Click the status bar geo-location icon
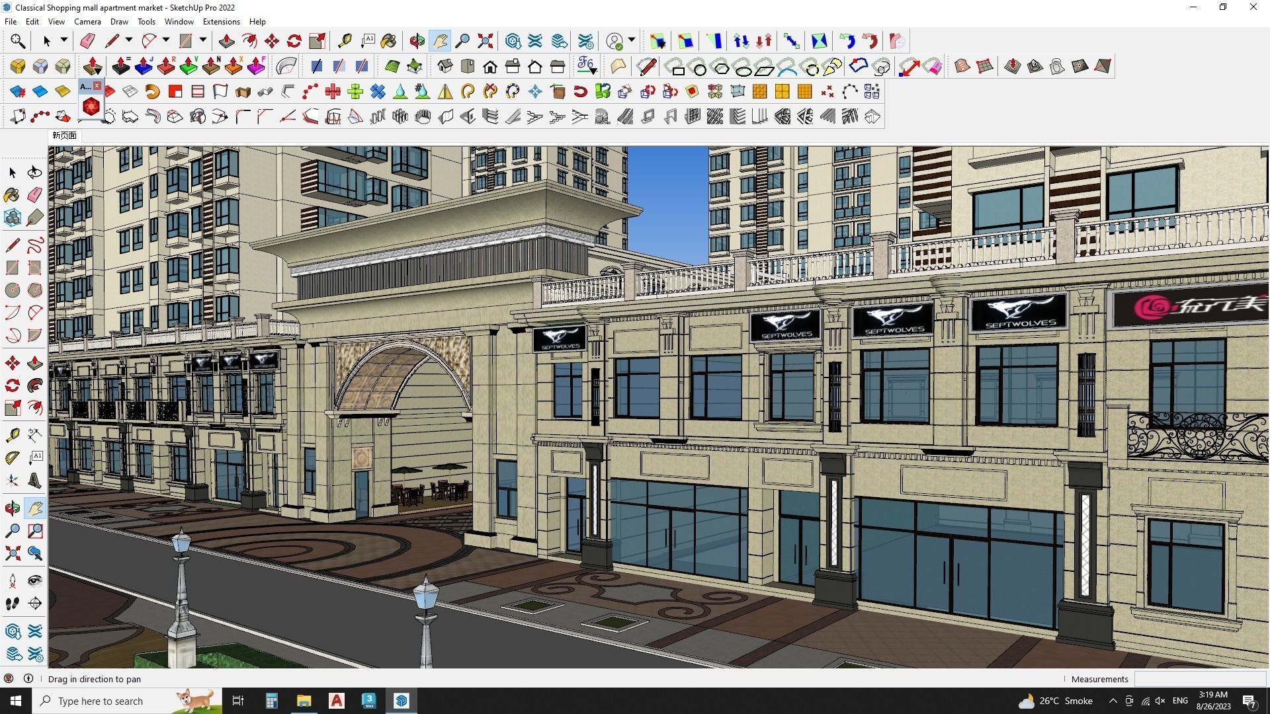 (9, 678)
